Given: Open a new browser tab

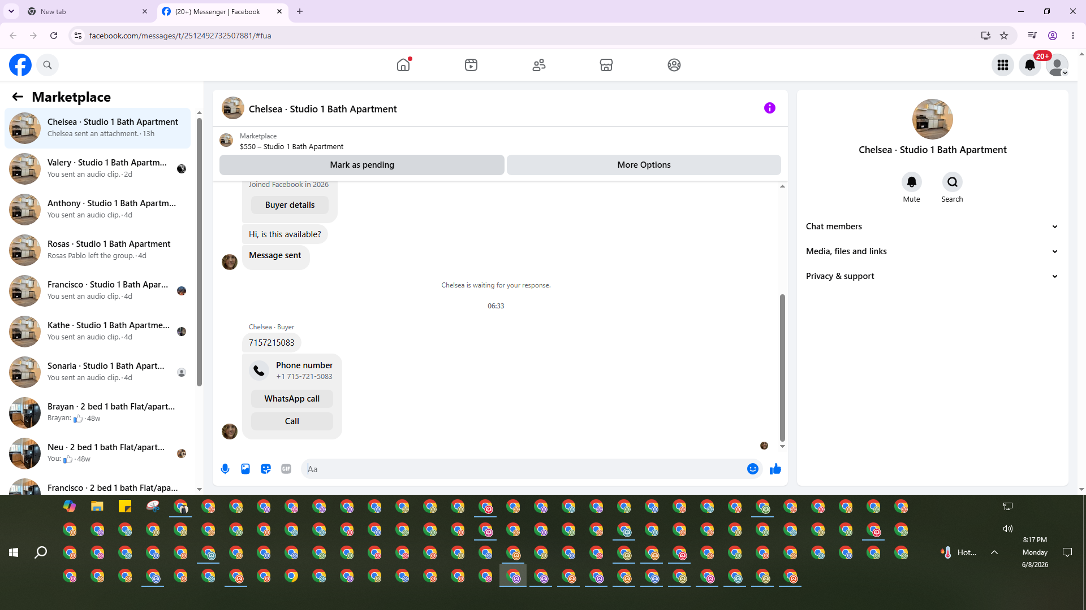Looking at the screenshot, I should tap(300, 11).
